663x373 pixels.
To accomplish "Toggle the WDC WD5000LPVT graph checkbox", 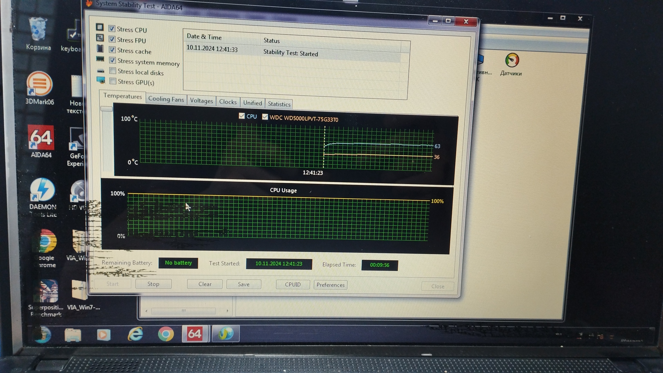I will click(265, 117).
